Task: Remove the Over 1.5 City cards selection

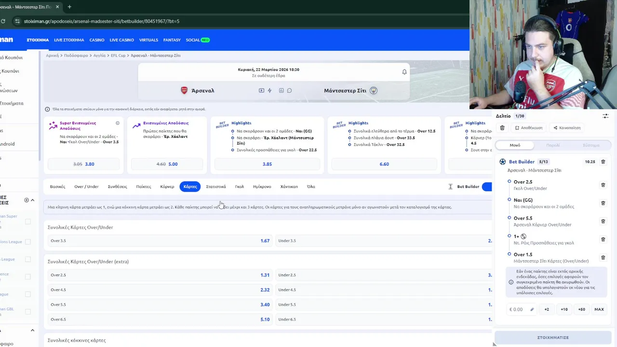Action: [x=603, y=258]
